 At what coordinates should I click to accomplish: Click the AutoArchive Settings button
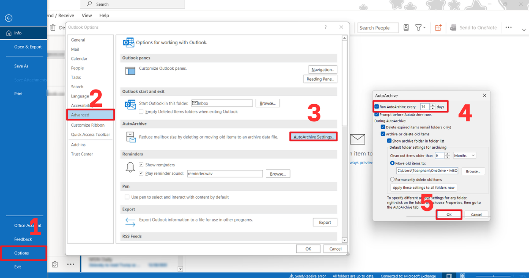point(313,136)
